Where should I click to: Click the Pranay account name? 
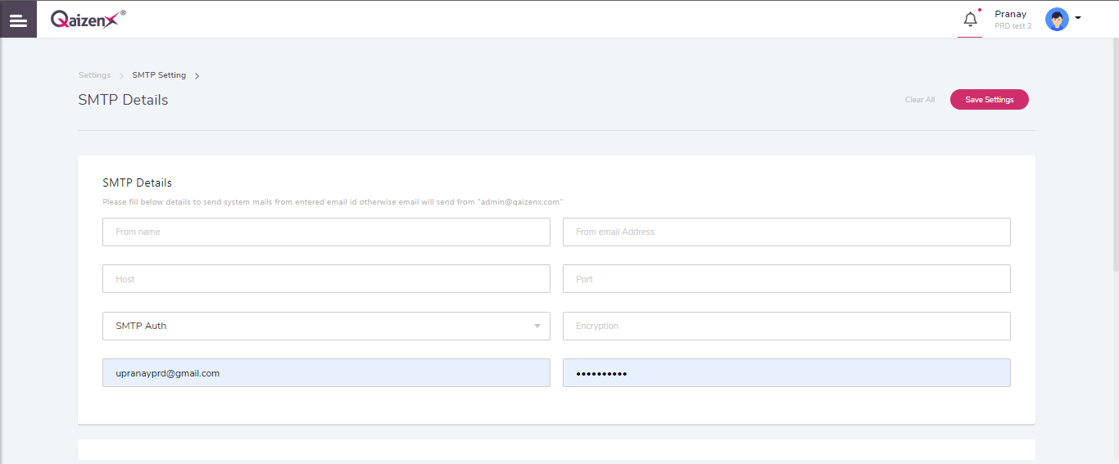coord(1010,14)
